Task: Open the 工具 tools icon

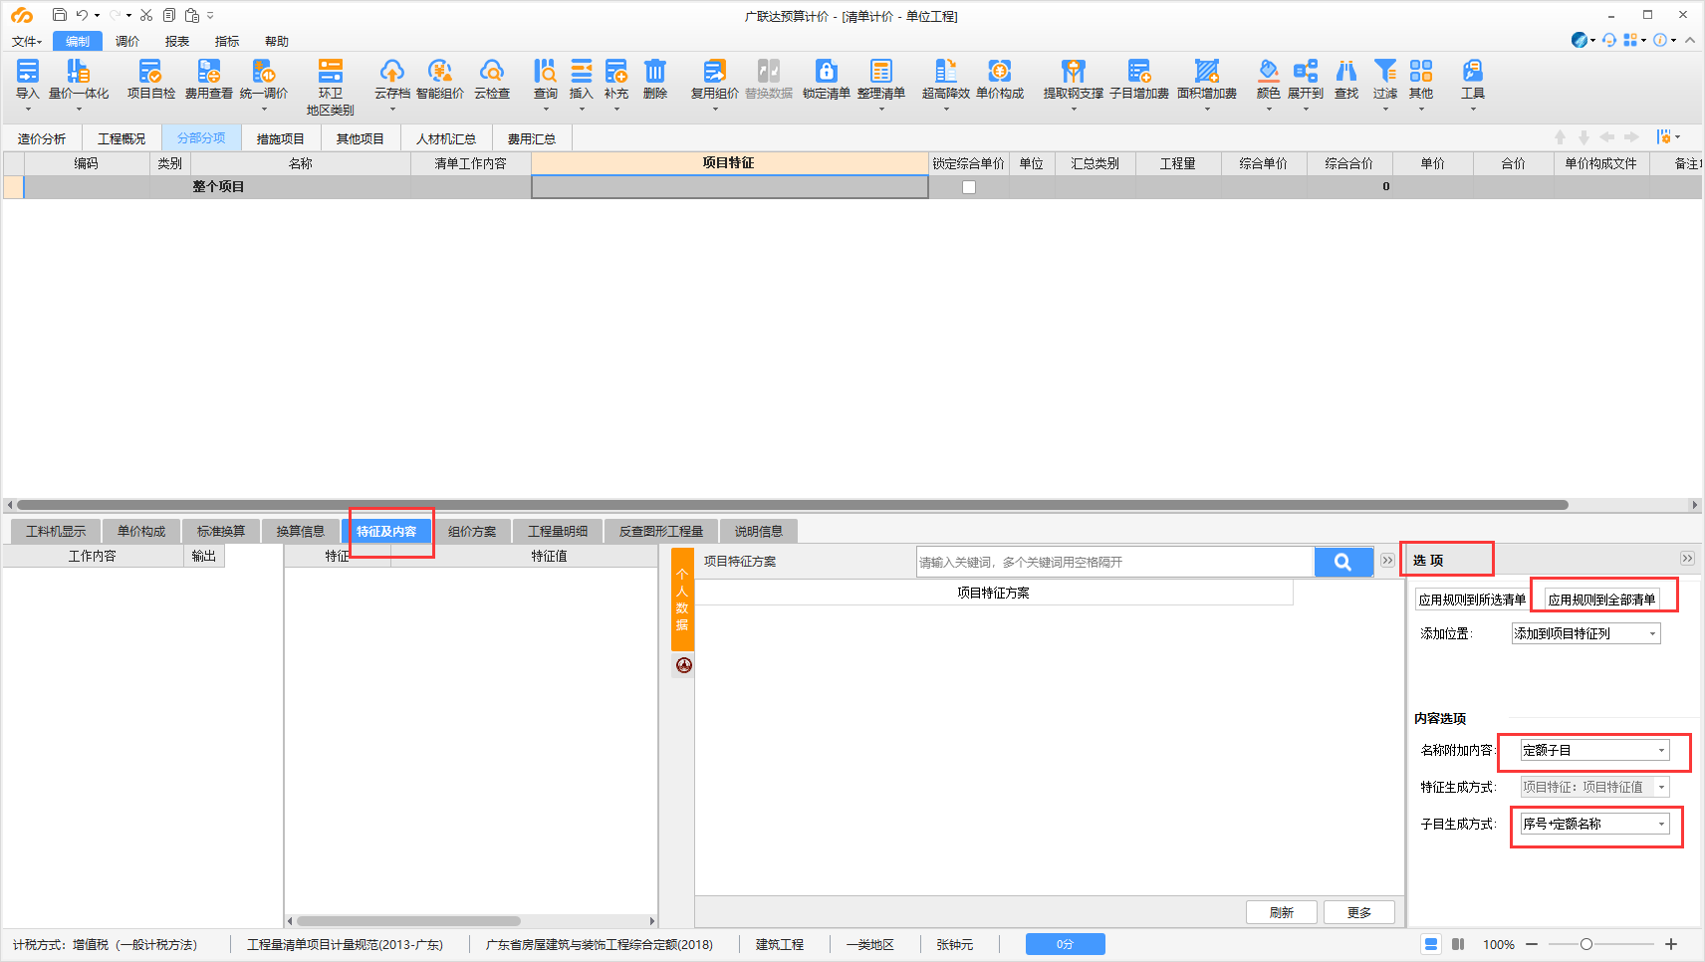Action: click(1473, 79)
